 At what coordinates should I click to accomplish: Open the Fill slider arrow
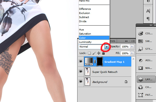click(x=132, y=53)
